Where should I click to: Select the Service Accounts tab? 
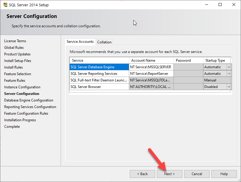80,42
